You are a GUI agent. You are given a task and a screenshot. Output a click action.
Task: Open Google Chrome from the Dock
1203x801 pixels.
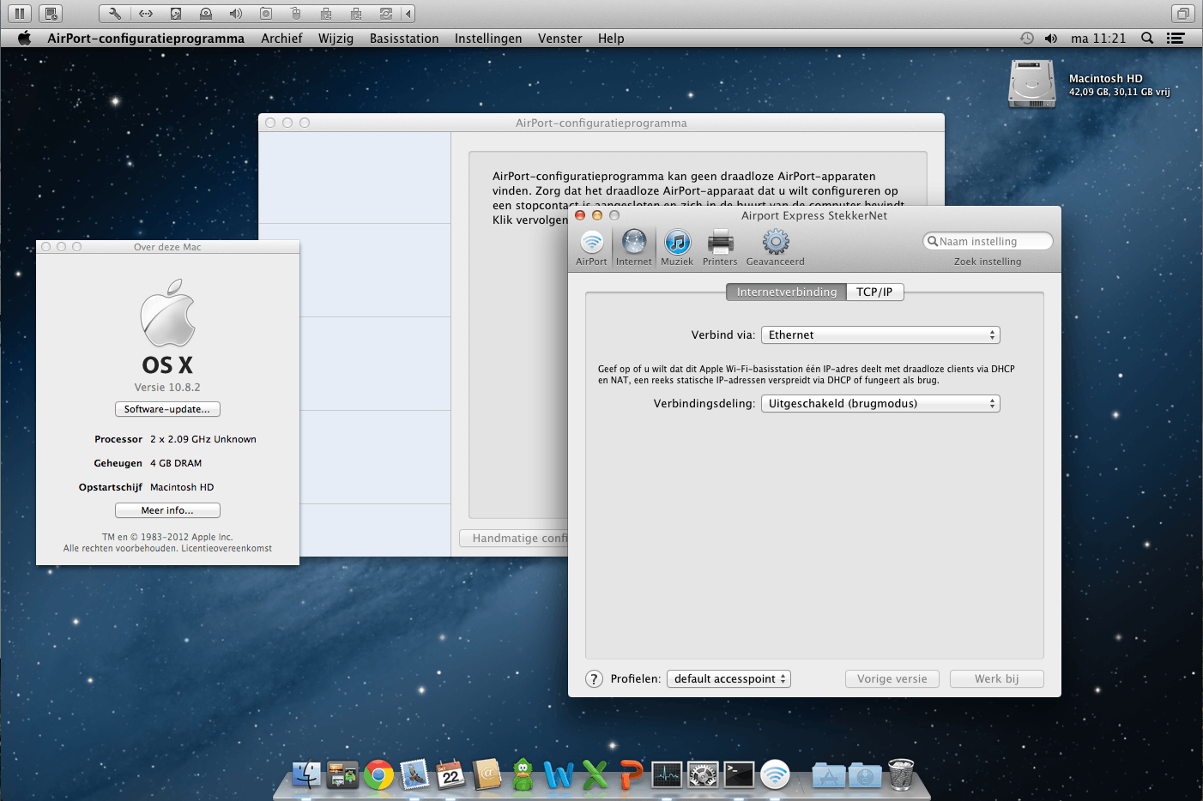coord(378,774)
